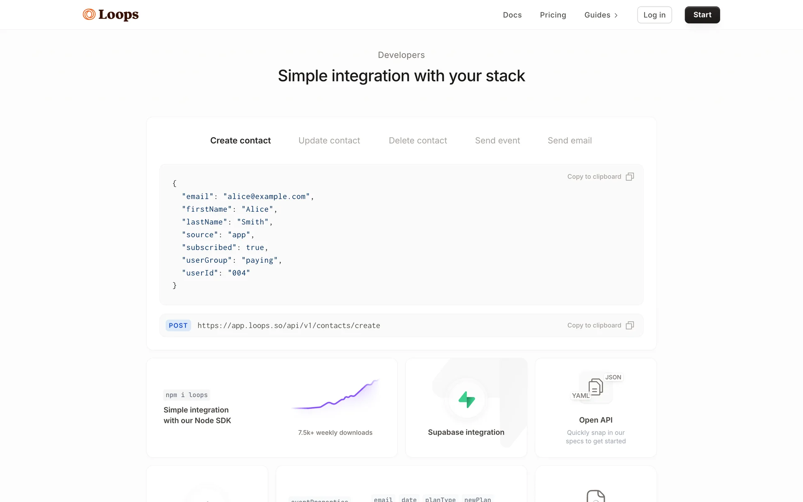Viewport: 803px width, 502px height.
Task: Click the npm i loops snippet
Action: (x=187, y=395)
